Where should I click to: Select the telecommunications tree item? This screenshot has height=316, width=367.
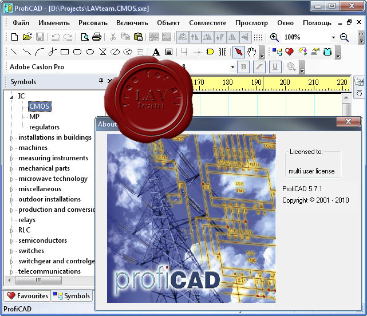click(x=49, y=271)
